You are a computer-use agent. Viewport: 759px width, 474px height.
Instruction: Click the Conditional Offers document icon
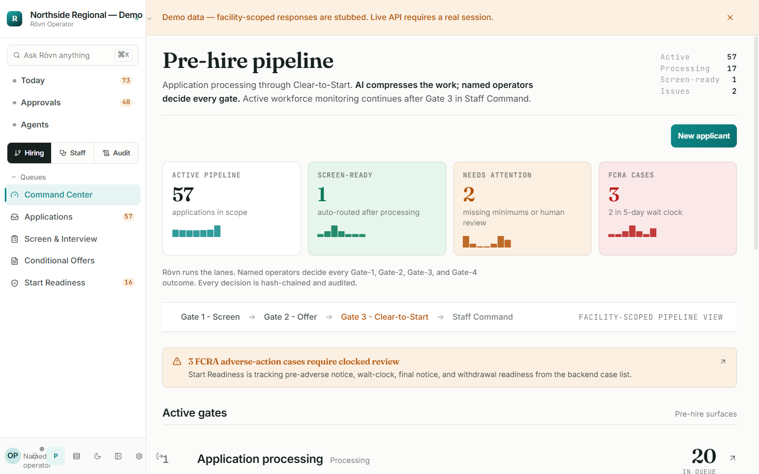(x=15, y=261)
